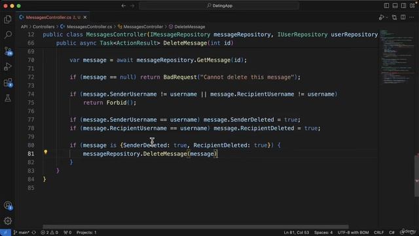This screenshot has height=236, width=419.
Task: Click the API breadcrumb
Action: 24,27
